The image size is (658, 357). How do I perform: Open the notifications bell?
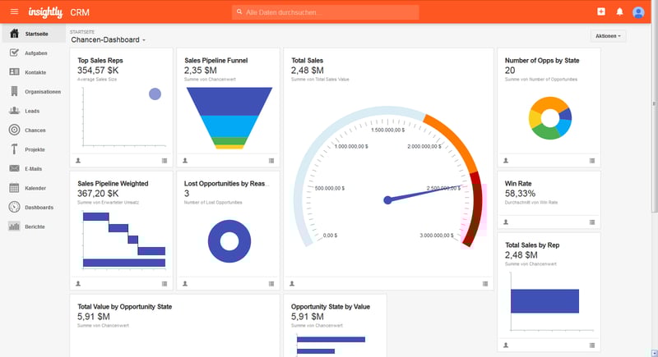click(619, 12)
